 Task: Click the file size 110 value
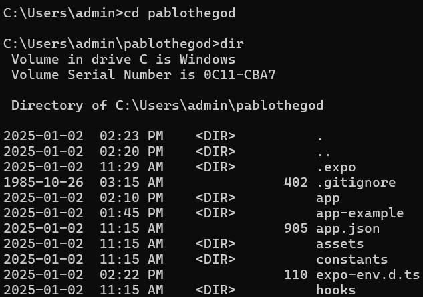(x=295, y=275)
